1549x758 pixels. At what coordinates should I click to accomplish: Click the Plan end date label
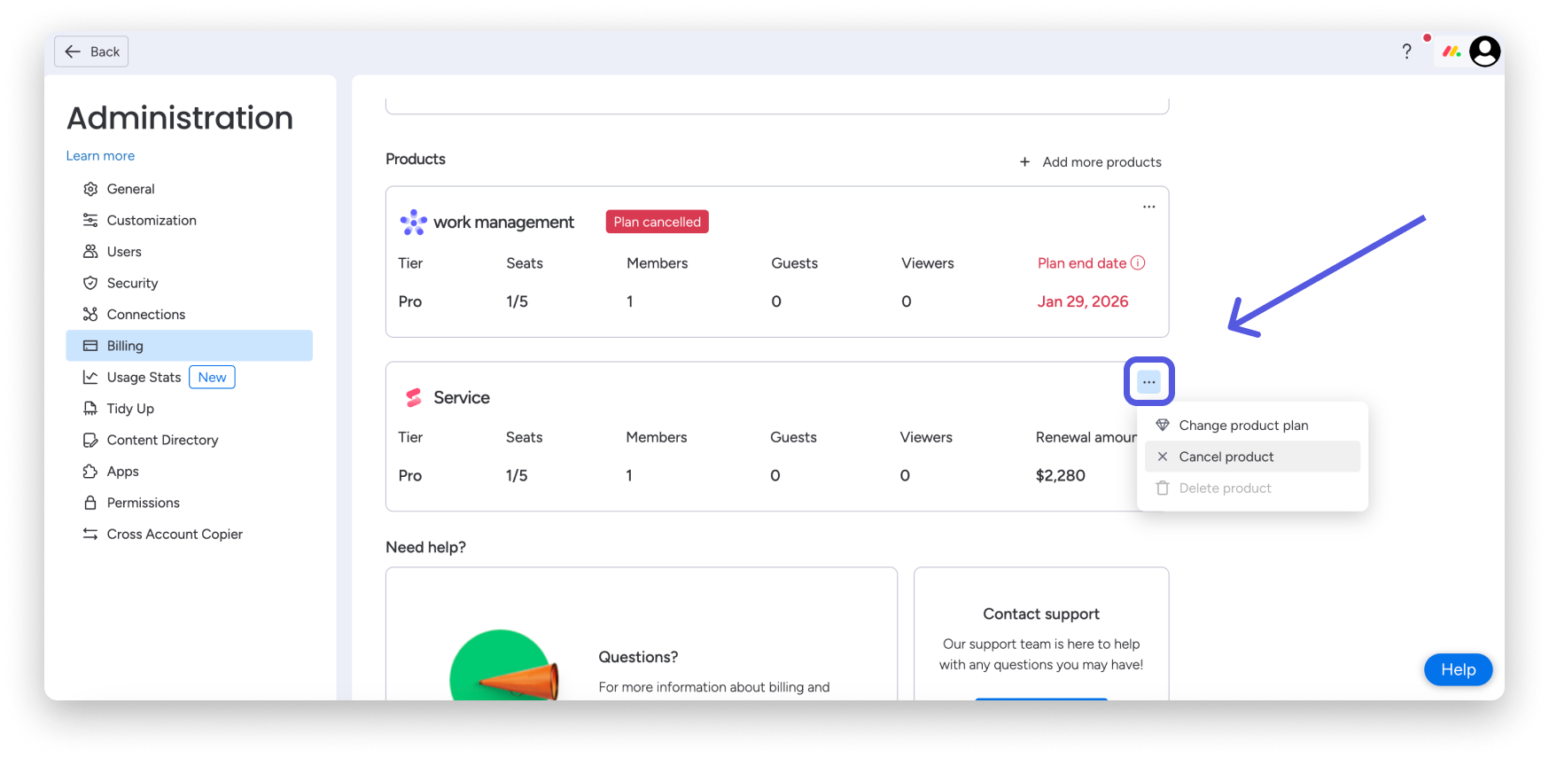point(1082,263)
